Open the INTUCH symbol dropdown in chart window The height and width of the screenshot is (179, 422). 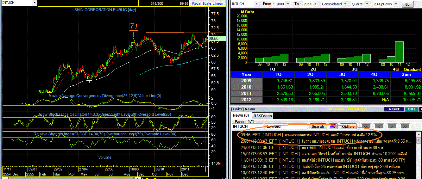point(34,3)
